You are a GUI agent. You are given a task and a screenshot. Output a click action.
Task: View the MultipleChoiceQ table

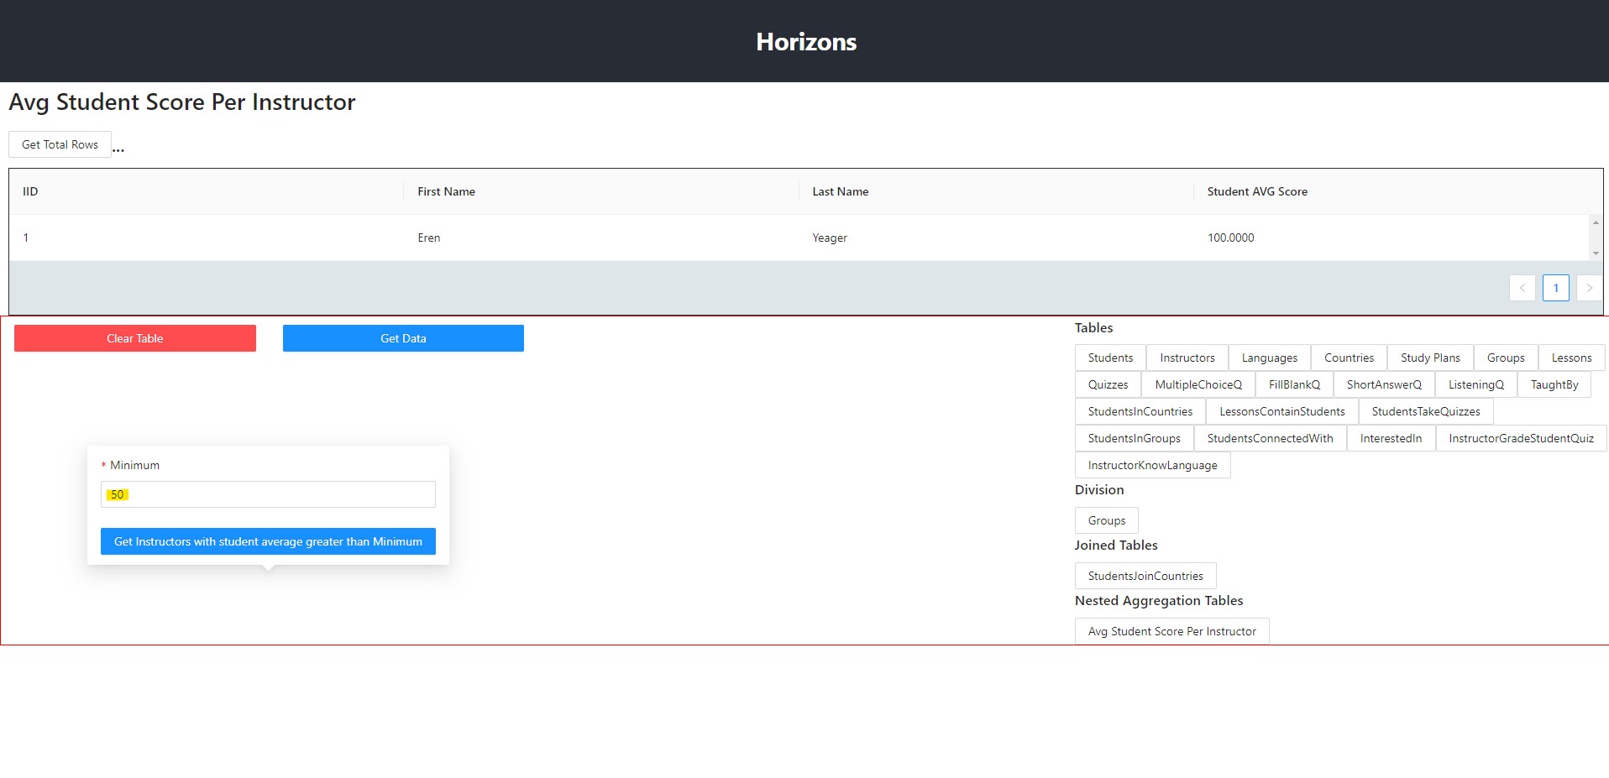coord(1198,384)
